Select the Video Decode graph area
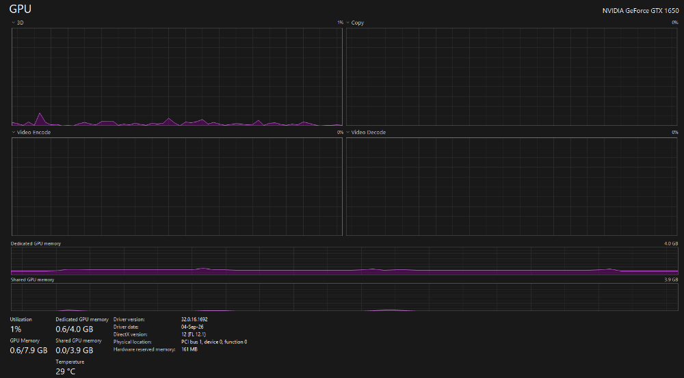Image resolution: width=684 pixels, height=378 pixels. (x=512, y=187)
